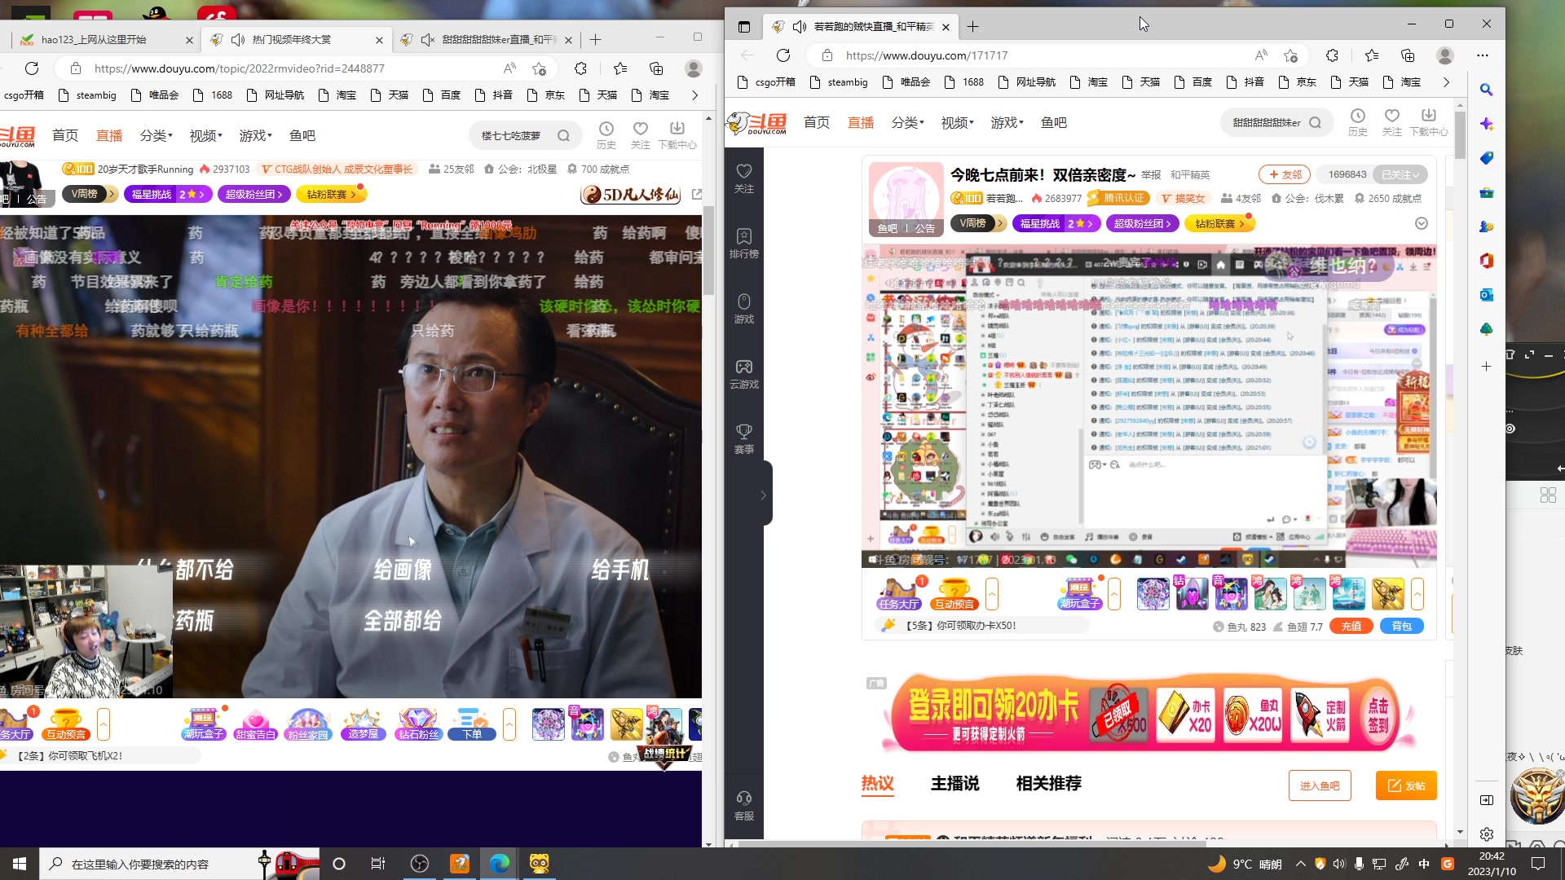
Task: Select 热议 tab below the banner
Action: click(x=877, y=783)
